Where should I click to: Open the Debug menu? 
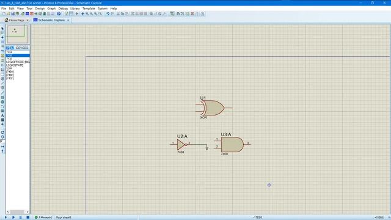[x=63, y=9]
